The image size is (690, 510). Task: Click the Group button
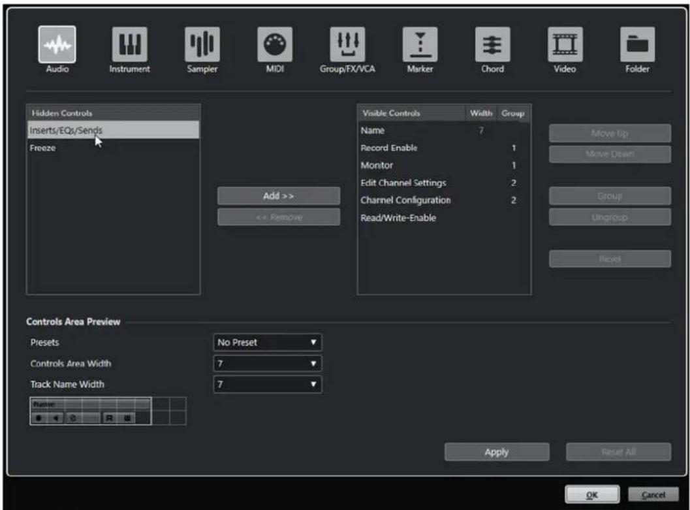coord(610,196)
